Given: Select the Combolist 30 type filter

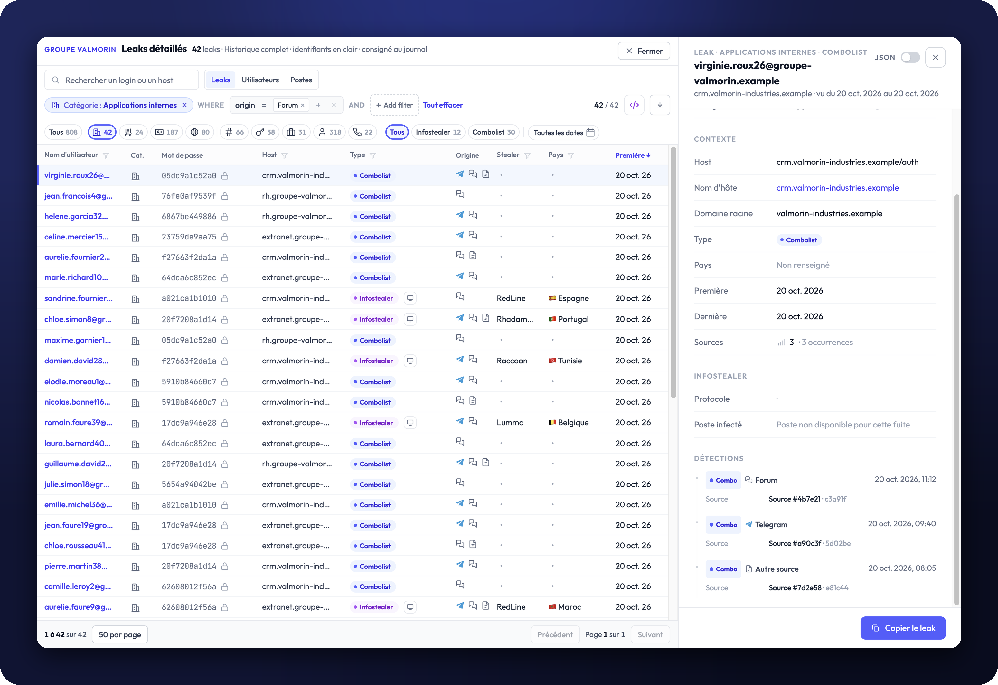Looking at the screenshot, I should [494, 132].
